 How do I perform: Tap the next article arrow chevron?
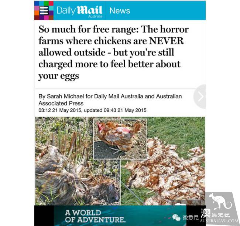pyautogui.click(x=200, y=97)
